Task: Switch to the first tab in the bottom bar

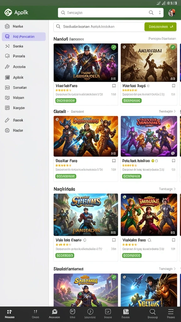Action: [9, 314]
